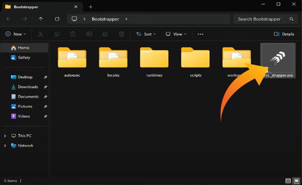The height and width of the screenshot is (185, 302).
Task: Open the Sort dropdown menu
Action: point(146,34)
